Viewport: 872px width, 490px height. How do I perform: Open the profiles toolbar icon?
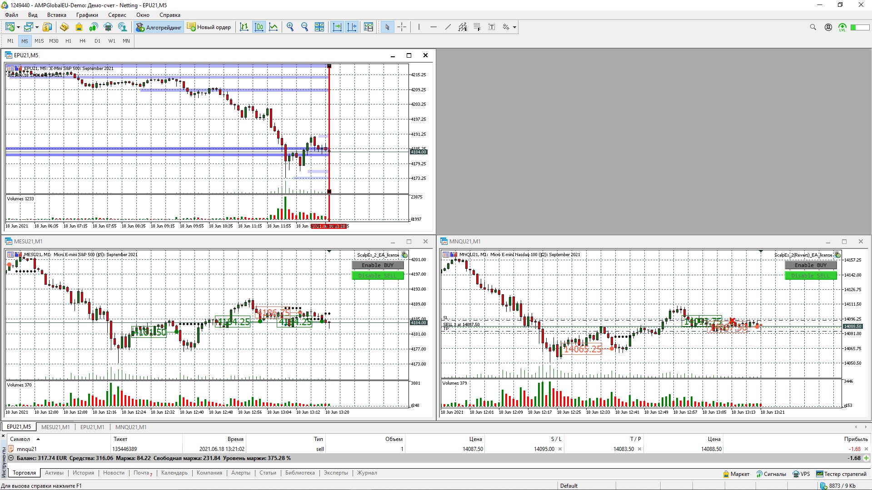(x=28, y=27)
